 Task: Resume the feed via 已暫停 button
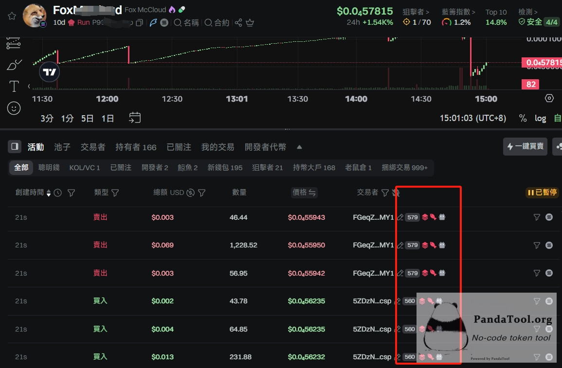(542, 193)
